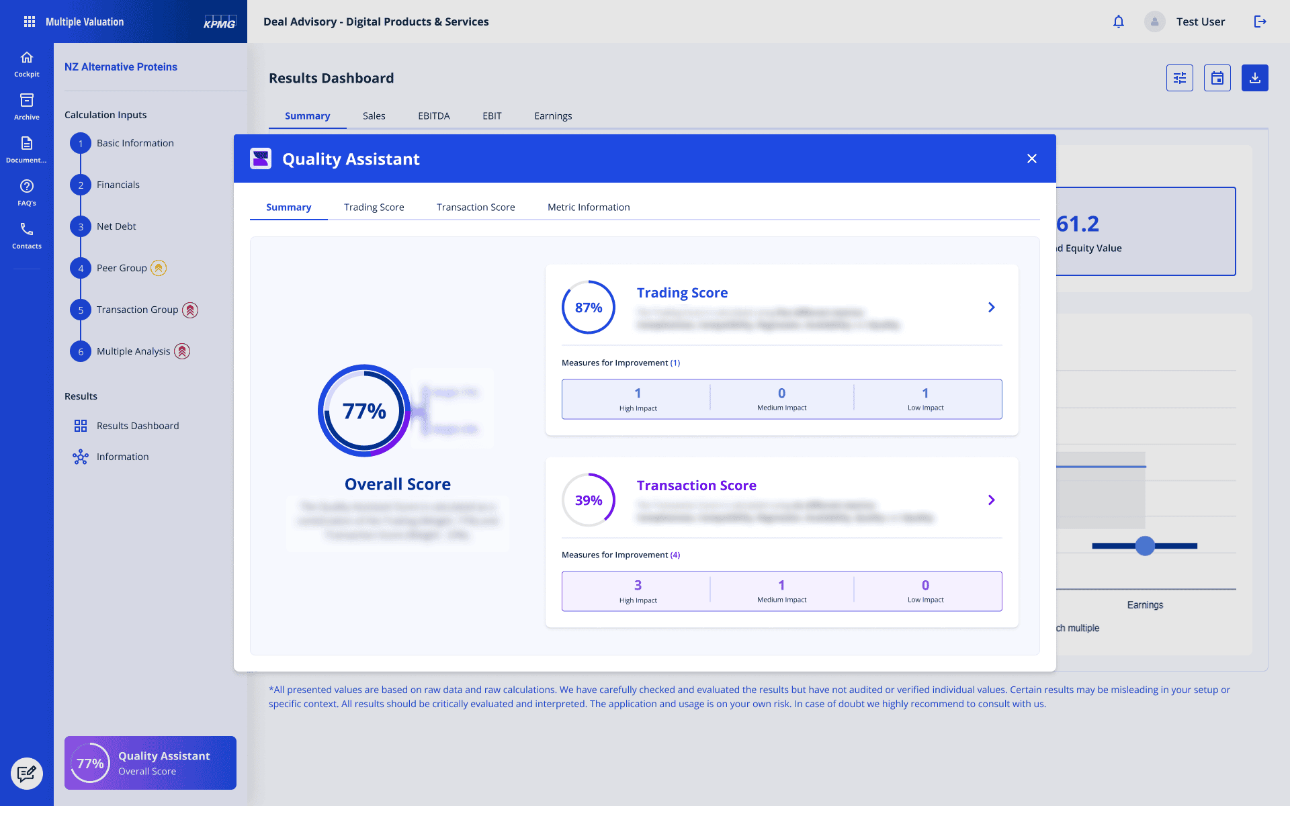Open the app grid launcher menu
Viewport: 1290px width, 826px height.
[30, 21]
